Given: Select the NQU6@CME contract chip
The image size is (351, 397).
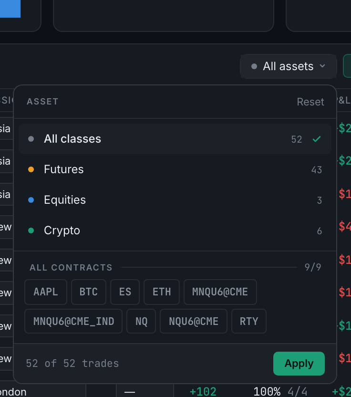Looking at the screenshot, I should (x=194, y=321).
